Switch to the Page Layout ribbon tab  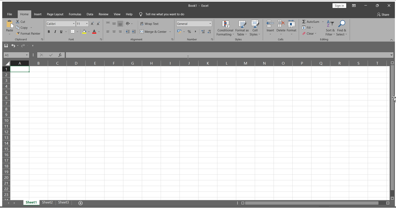(55, 14)
